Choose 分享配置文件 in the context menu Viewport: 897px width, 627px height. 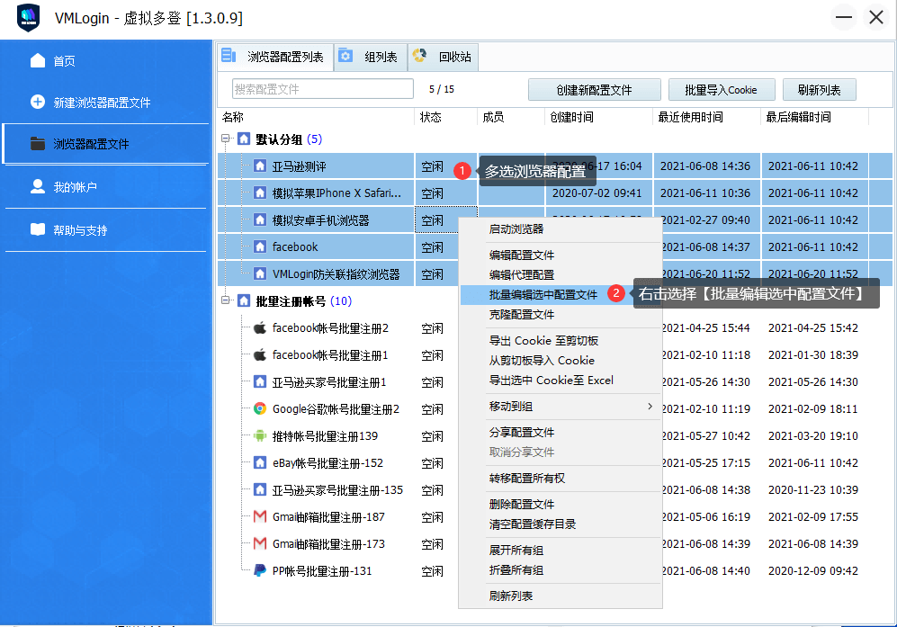560,433
